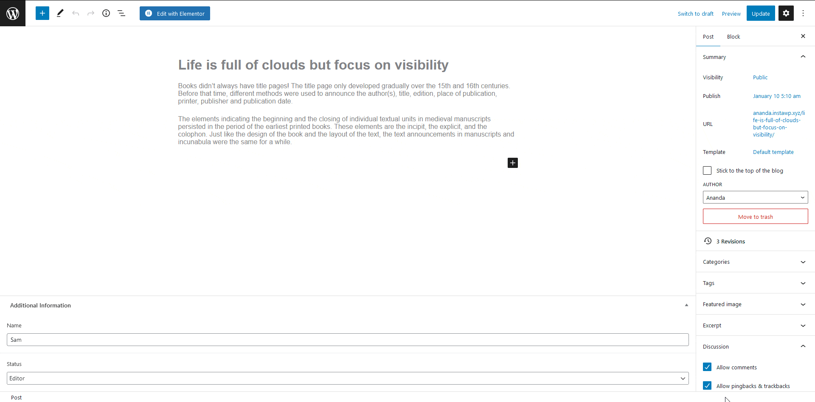Click the Update button
This screenshot has height=402, width=815.
click(x=760, y=14)
